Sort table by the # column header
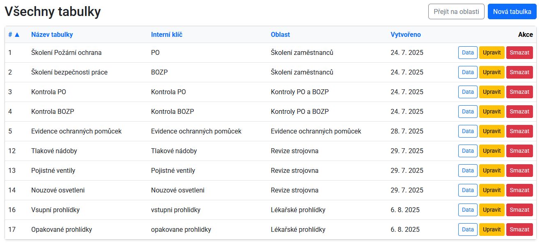Screen dimensions: 549x249 [14, 34]
